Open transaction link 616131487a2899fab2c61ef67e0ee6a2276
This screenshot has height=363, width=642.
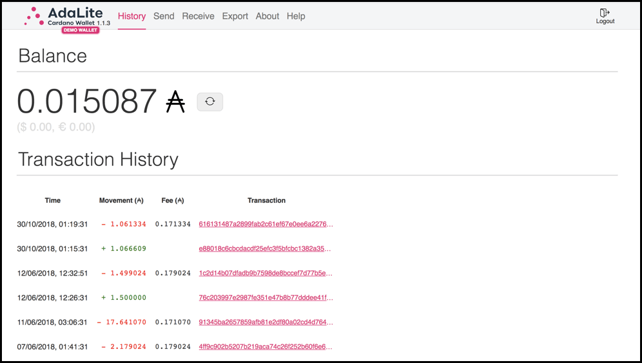[266, 225]
